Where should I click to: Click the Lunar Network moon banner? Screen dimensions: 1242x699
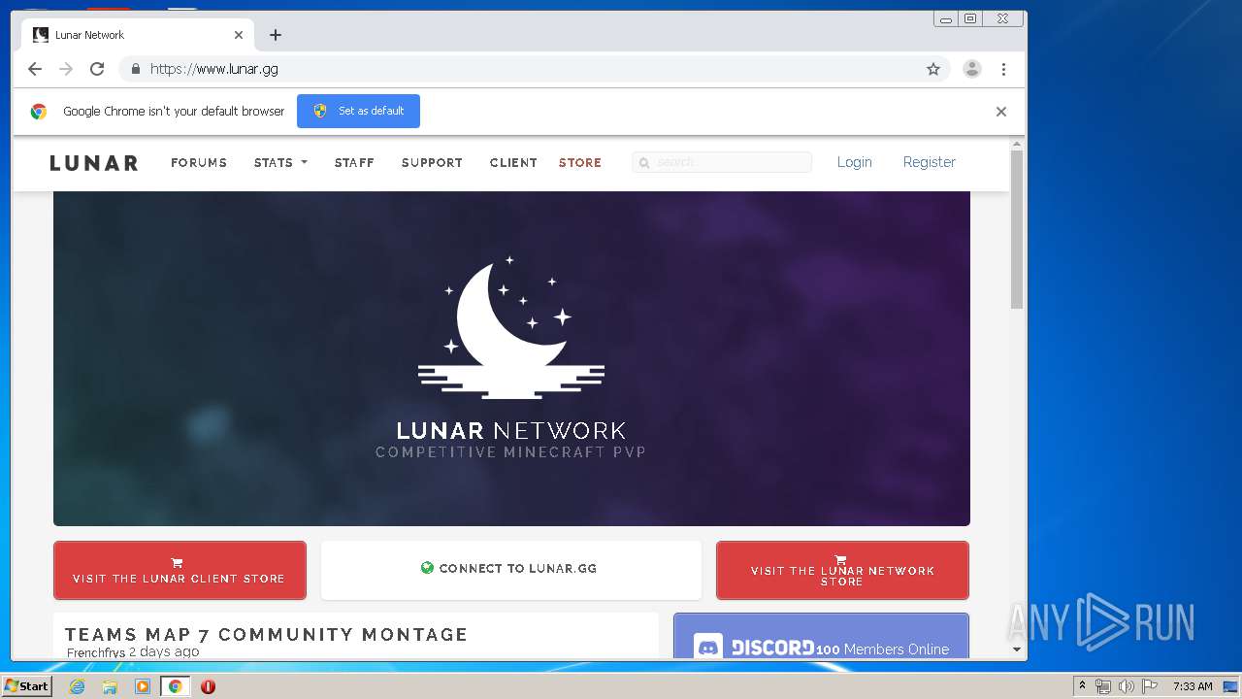pyautogui.click(x=511, y=358)
